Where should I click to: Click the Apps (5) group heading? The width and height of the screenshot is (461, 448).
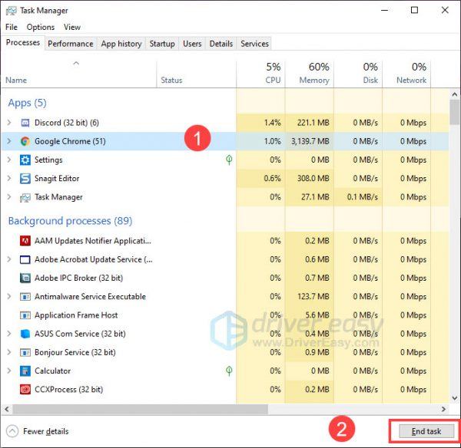28,103
